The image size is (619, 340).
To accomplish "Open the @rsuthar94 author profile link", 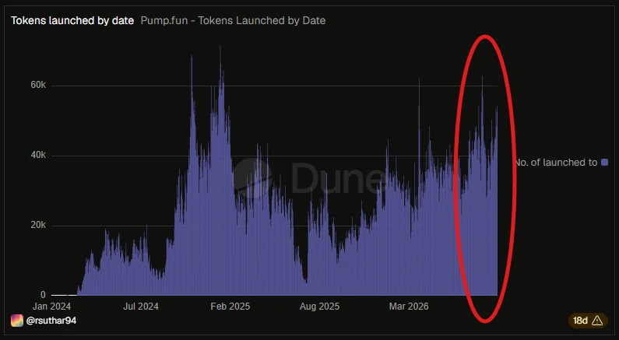I will click(x=51, y=321).
